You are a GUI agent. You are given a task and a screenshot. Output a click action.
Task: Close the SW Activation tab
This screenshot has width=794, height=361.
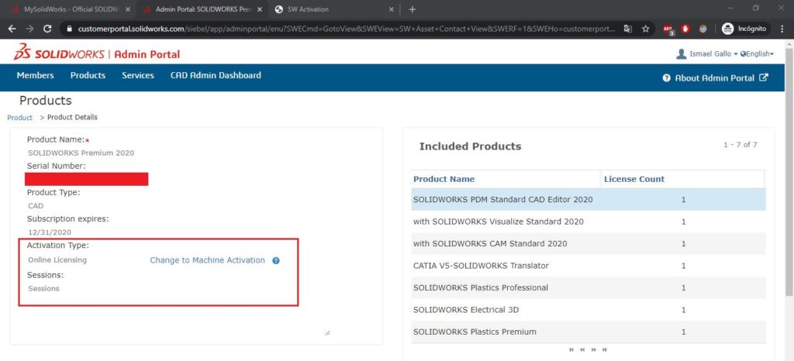pyautogui.click(x=392, y=9)
